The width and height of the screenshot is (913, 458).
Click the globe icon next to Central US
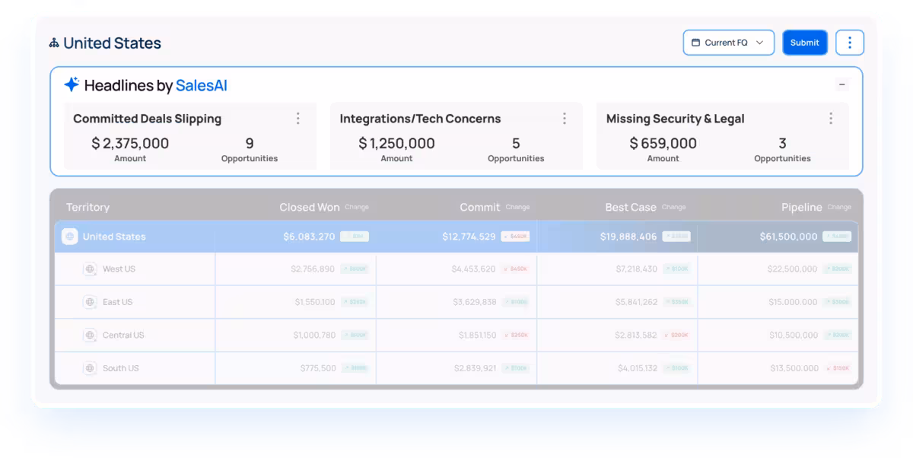tap(91, 335)
